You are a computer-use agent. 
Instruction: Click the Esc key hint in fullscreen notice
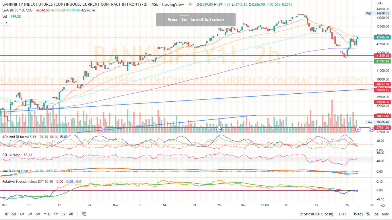(184, 19)
